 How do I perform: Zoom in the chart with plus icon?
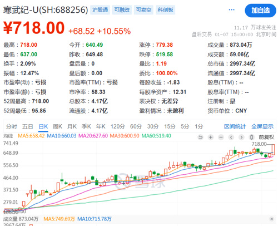211,137
